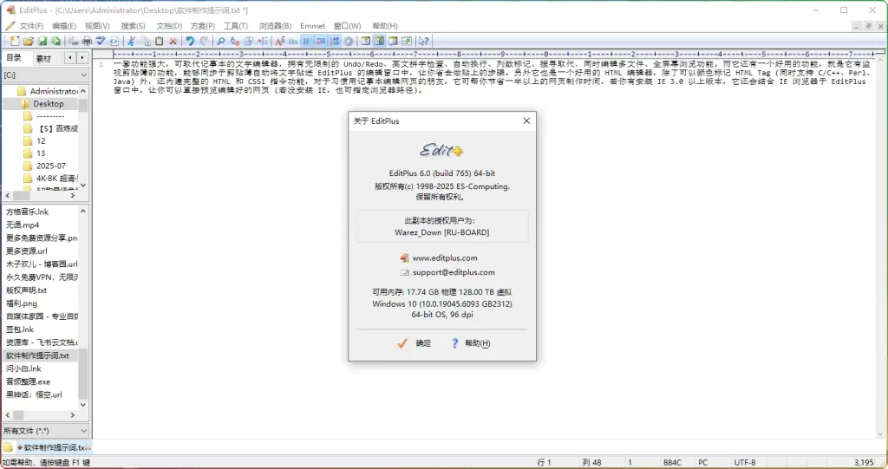Click the Redo toolbar arrow
The image size is (888, 469).
click(x=204, y=41)
